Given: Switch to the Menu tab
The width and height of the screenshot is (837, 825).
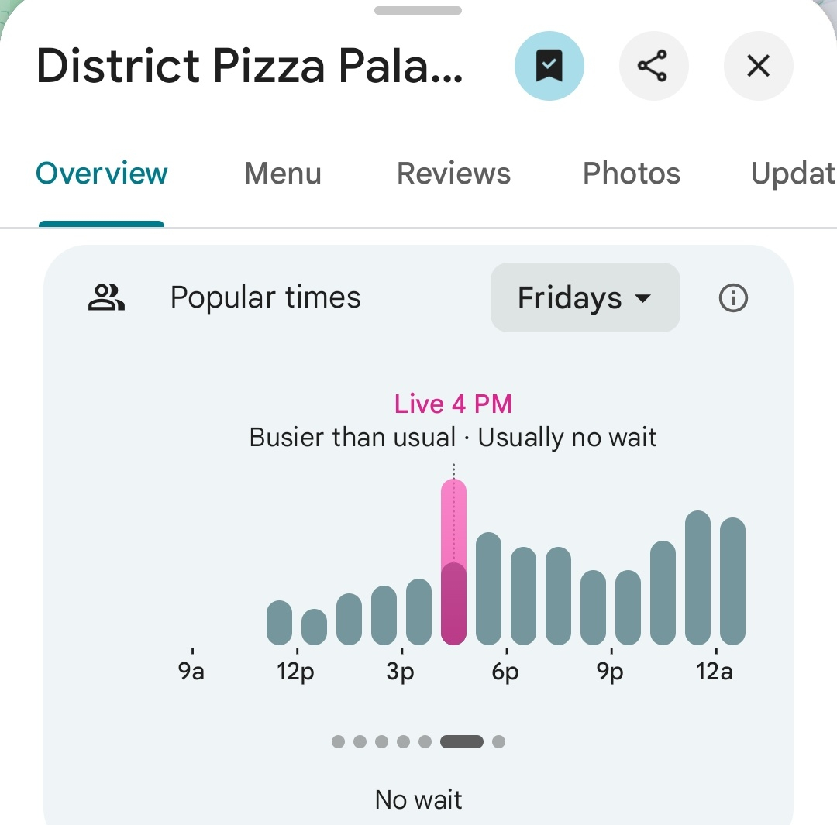Looking at the screenshot, I should click(282, 173).
